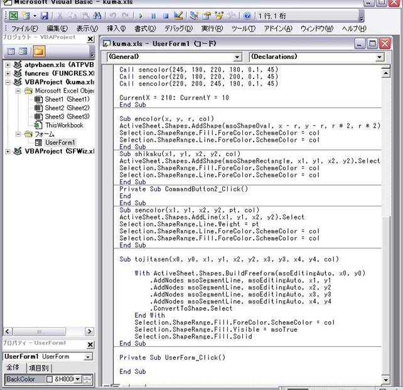Select Sheet1 (Sheet1) in project tree
This screenshot has height=390, width=403.
click(x=67, y=99)
